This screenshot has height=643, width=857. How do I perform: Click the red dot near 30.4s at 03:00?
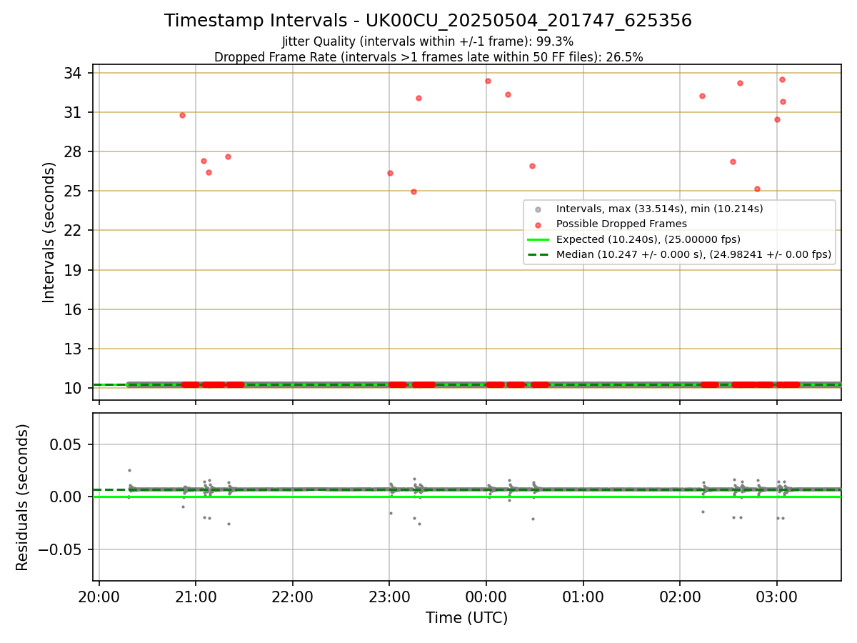(x=777, y=119)
